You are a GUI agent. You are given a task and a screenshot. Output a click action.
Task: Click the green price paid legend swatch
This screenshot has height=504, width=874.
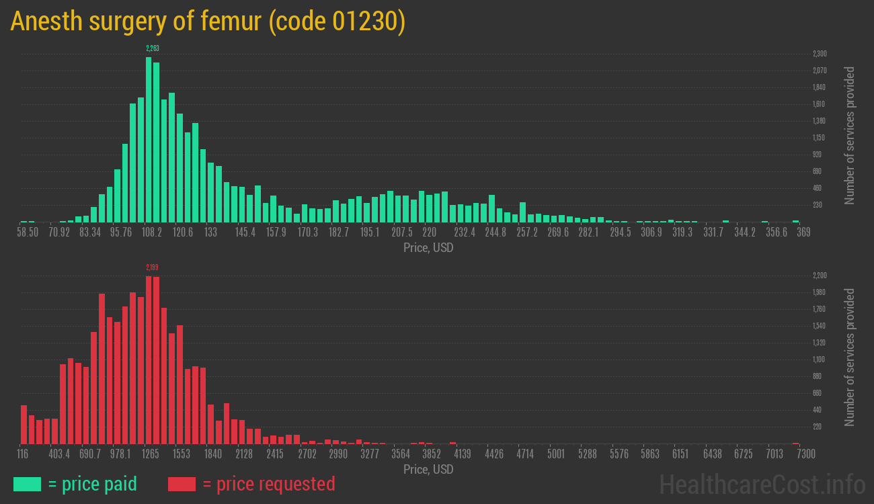point(27,484)
